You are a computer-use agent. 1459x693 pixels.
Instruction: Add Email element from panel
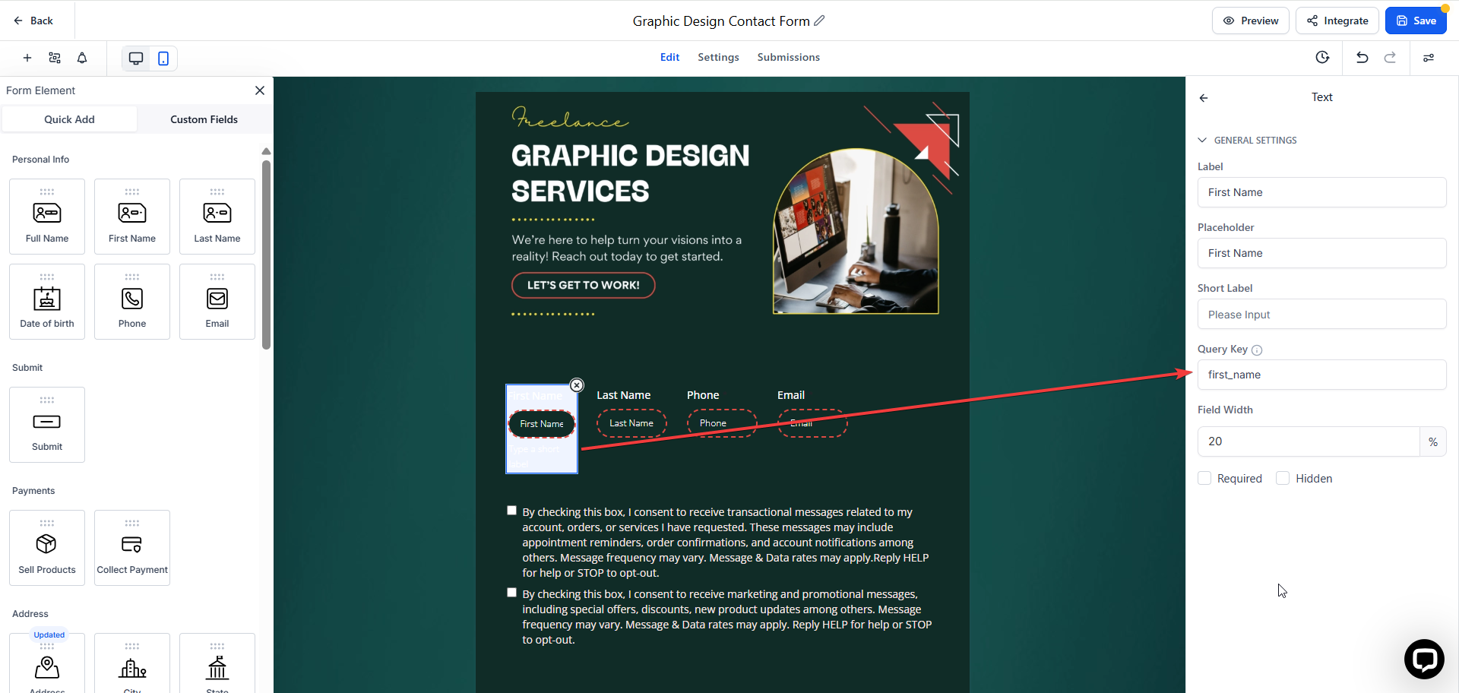[217, 302]
